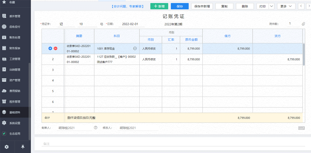Open the 更多 dropdown menu
The width and height of the screenshot is (311, 153).
(286, 6)
